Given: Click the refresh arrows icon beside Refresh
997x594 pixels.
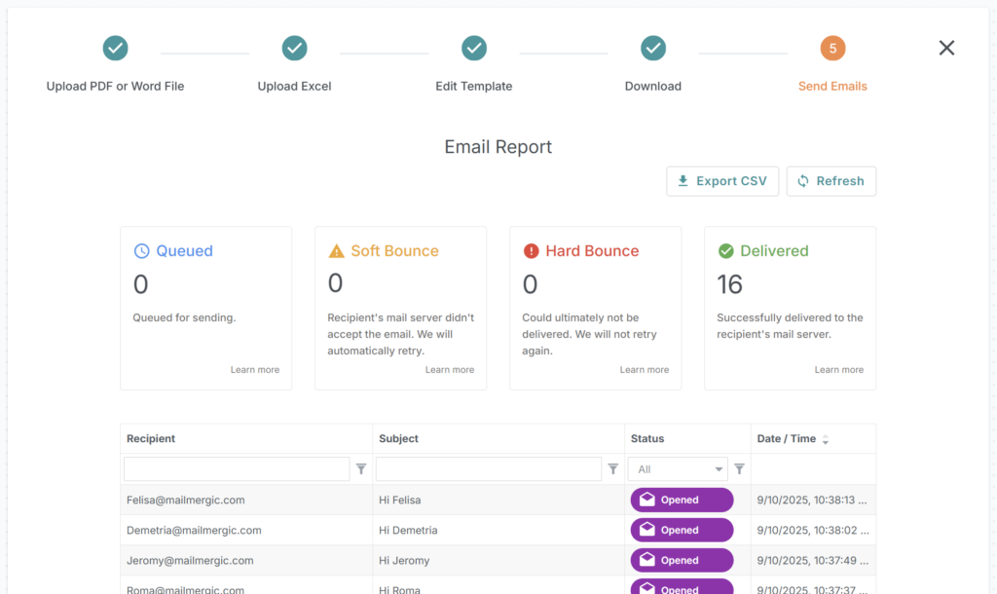Looking at the screenshot, I should point(803,180).
